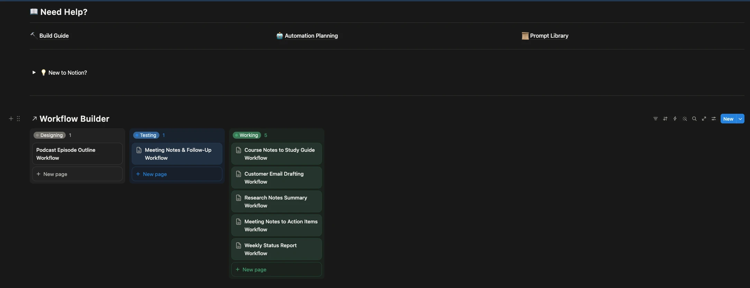Click the arrow link icon before Workflow Builder title
Image resolution: width=750 pixels, height=288 pixels.
[34, 119]
